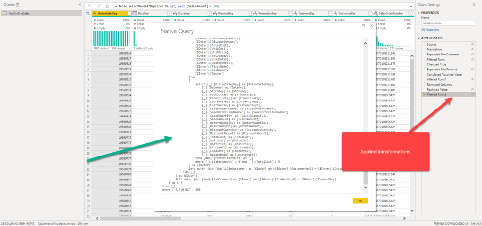This screenshot has width=482, height=226.
Task: Click 29 COLUMNS, 999+ ROWS status text
Action: pos(18,224)
